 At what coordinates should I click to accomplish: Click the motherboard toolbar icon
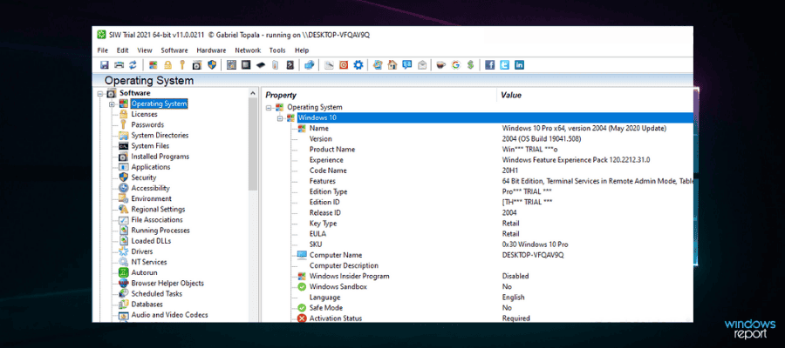(x=231, y=65)
